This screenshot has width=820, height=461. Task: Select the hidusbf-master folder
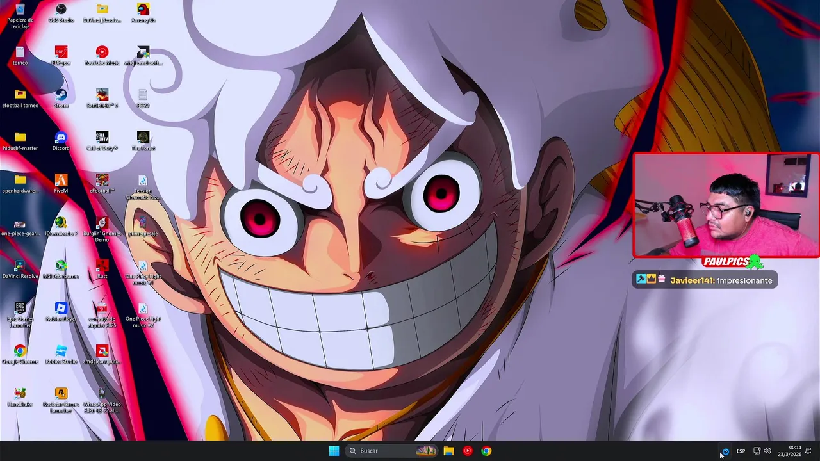point(20,142)
